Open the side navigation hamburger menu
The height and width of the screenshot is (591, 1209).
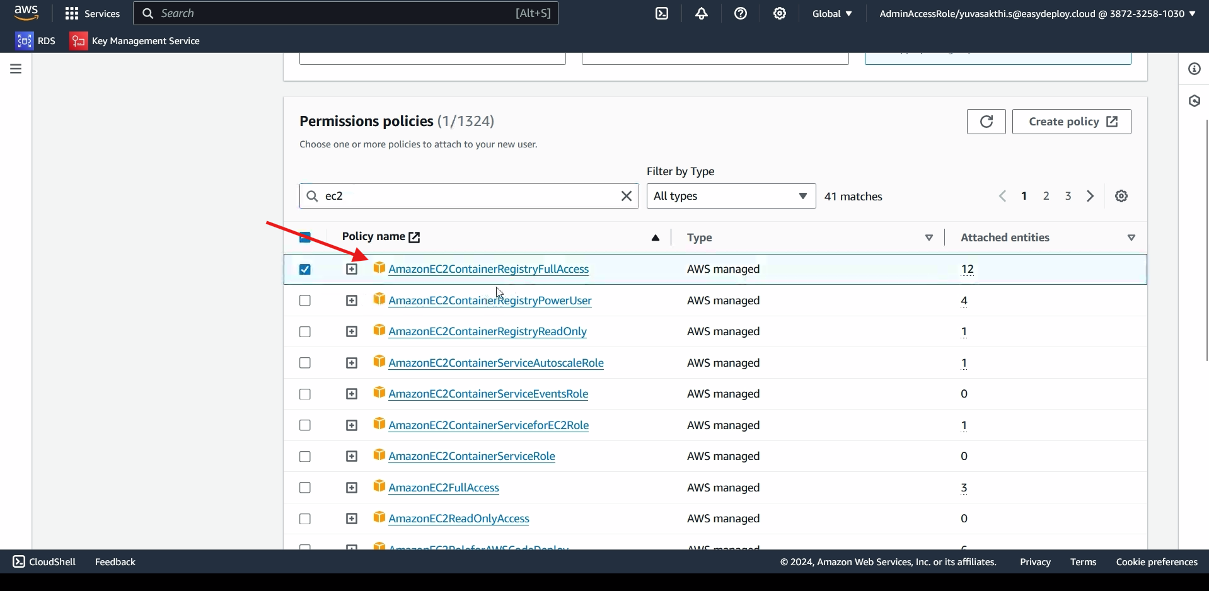[x=16, y=69]
